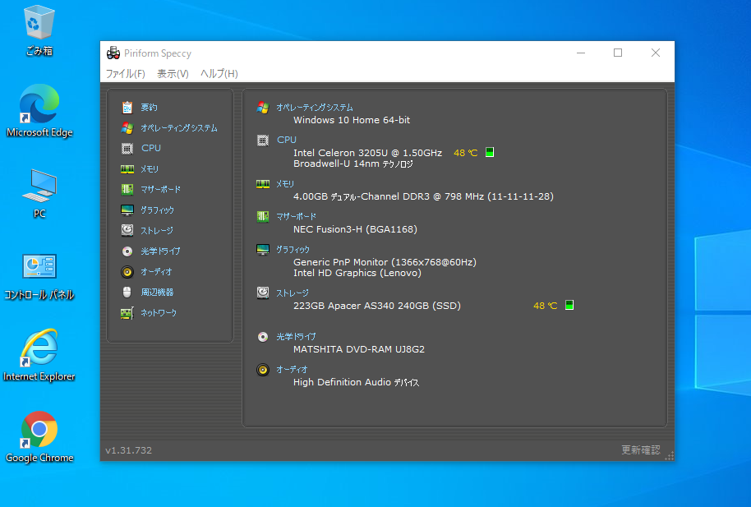
Task: Click the 光学ドライブ heading link in summary
Action: 296,337
